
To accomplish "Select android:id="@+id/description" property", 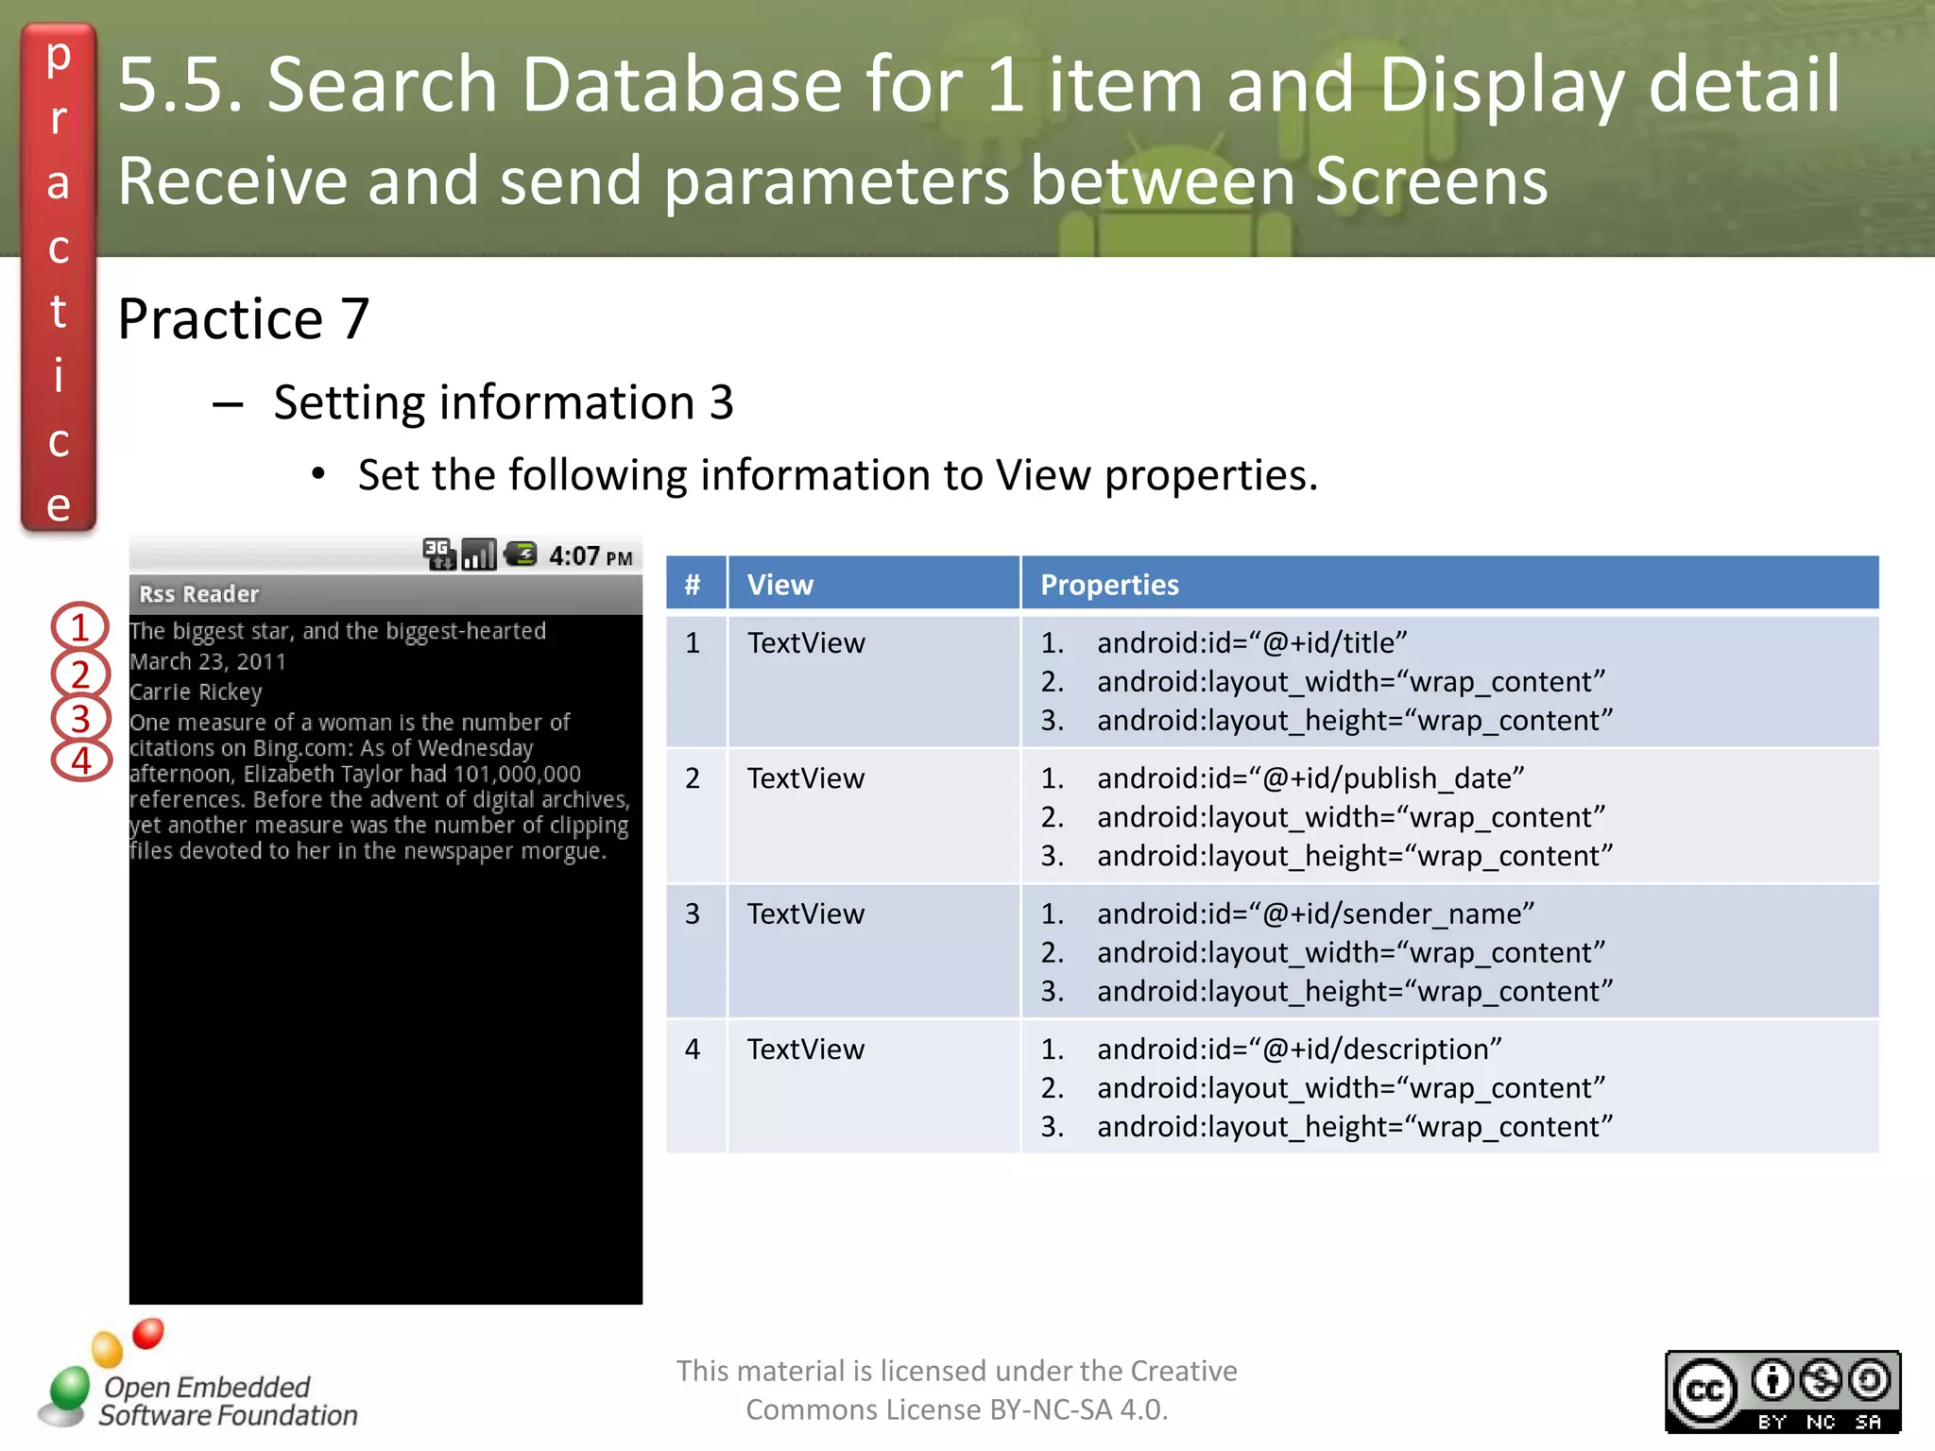I will (1299, 1049).
